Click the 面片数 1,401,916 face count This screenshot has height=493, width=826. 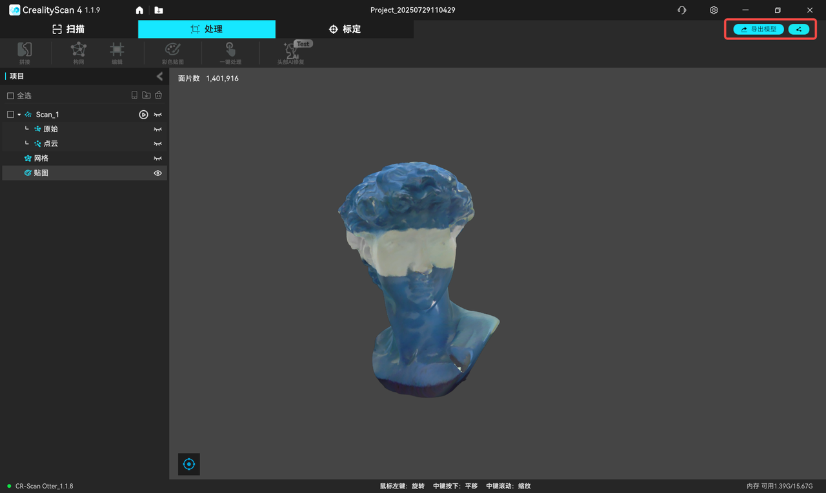tap(208, 79)
